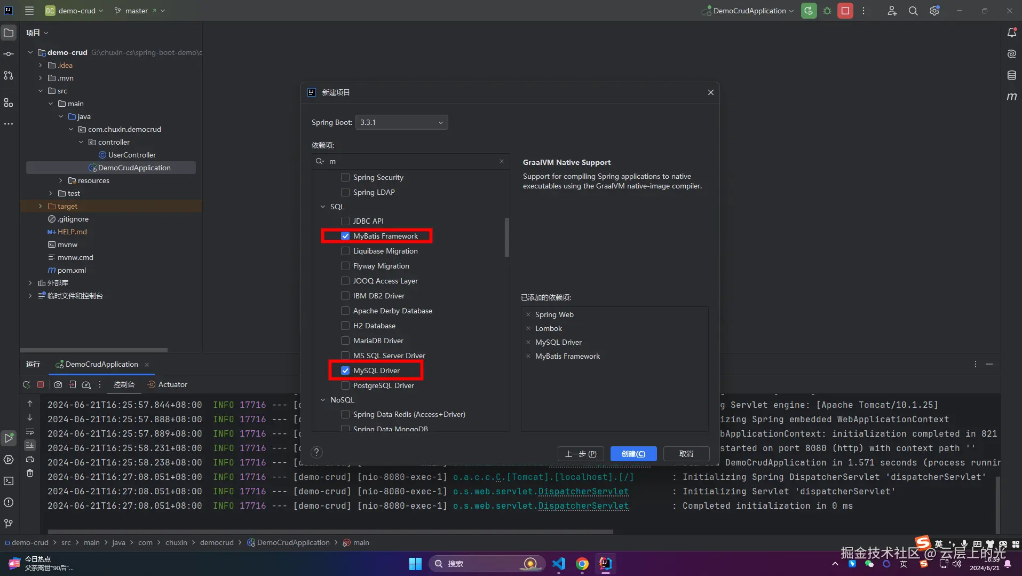The height and width of the screenshot is (576, 1022).
Task: Check the Spring Security checkbox
Action: pyautogui.click(x=345, y=177)
